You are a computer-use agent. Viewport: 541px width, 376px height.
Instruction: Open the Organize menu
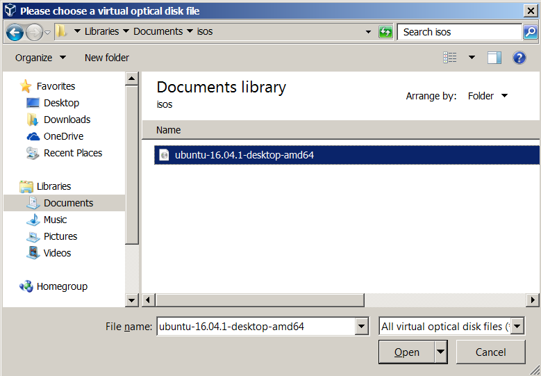coord(40,58)
